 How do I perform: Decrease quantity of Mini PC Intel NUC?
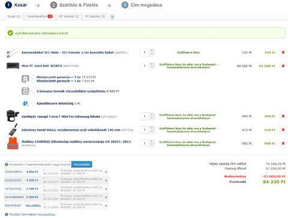click(152, 67)
